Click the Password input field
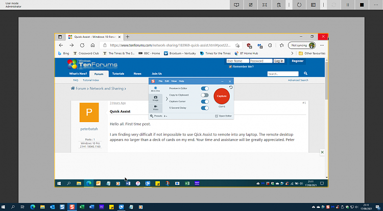Viewport: 383px width, 211px height. [261, 61]
